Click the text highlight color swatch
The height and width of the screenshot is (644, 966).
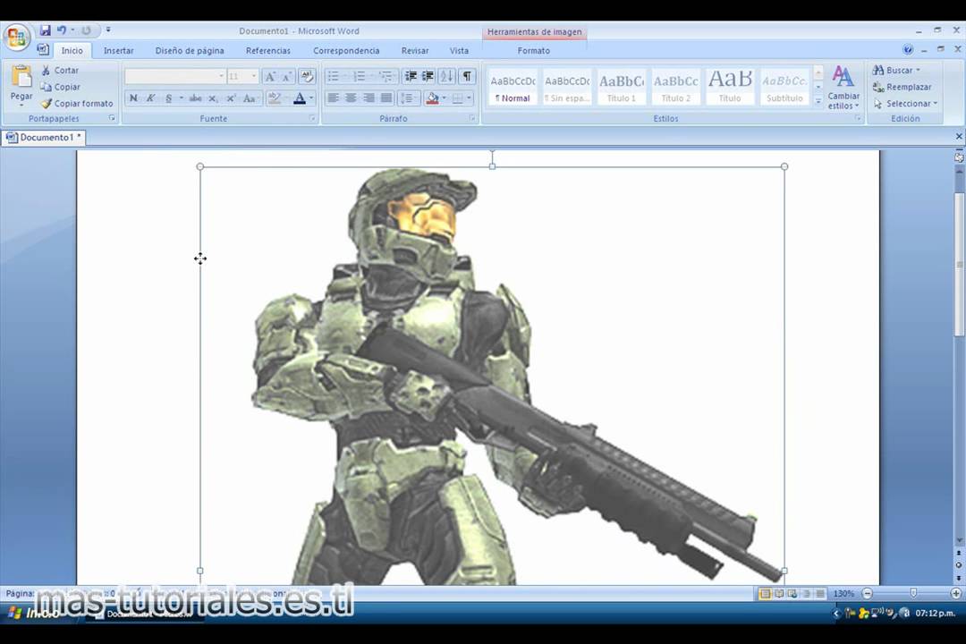tap(275, 98)
